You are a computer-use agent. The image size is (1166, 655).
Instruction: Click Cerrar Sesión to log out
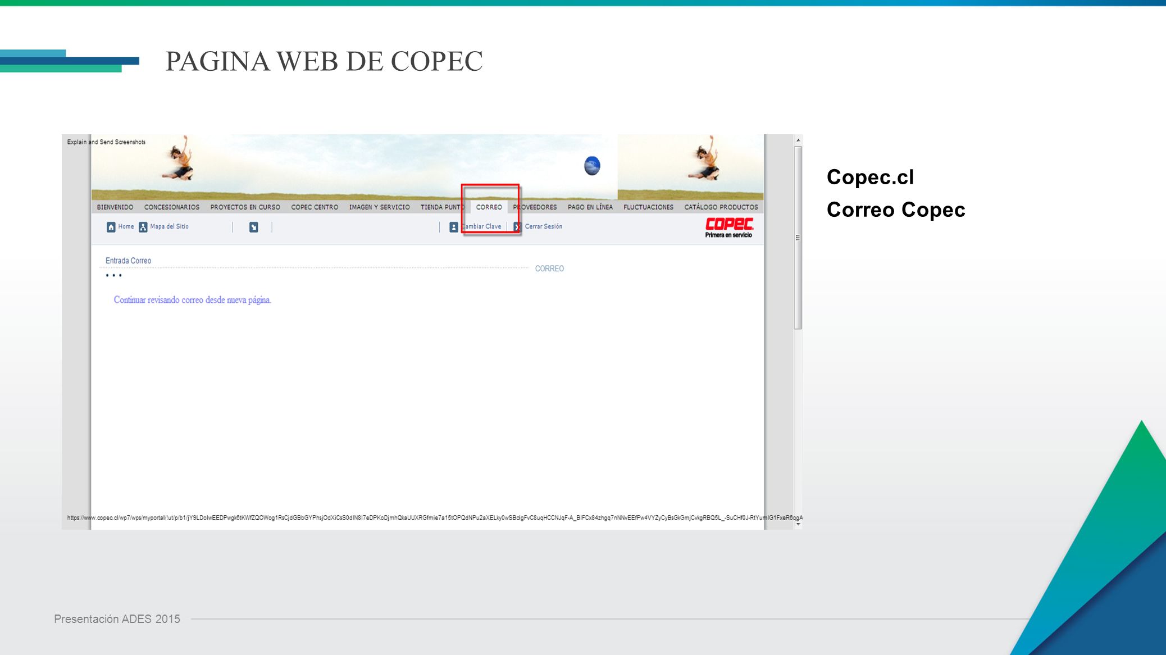coord(544,226)
